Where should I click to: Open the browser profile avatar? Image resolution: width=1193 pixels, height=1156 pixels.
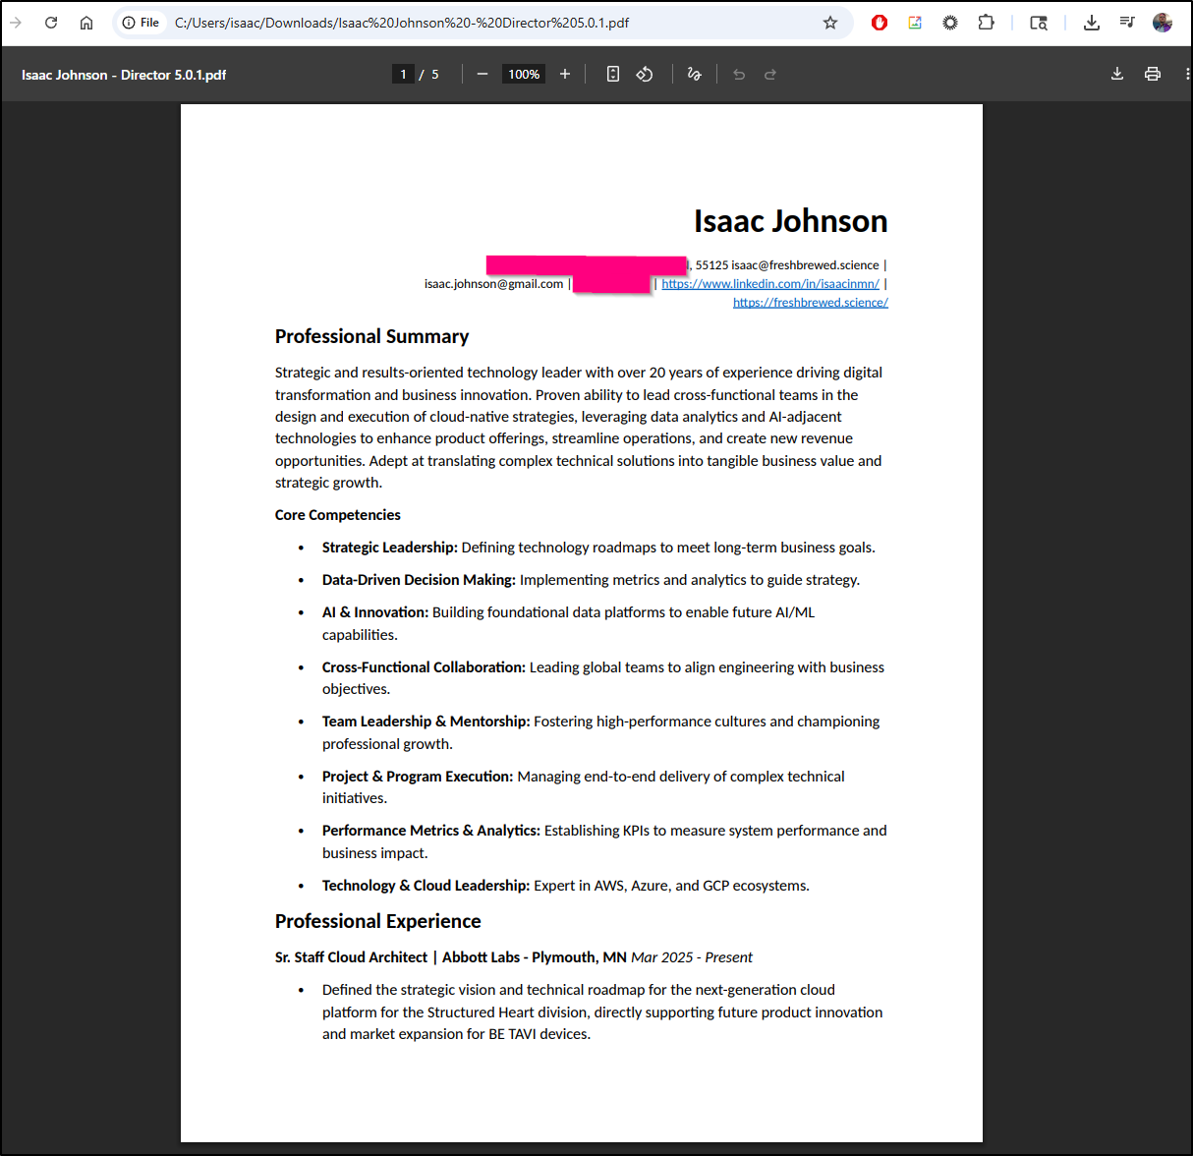click(x=1163, y=23)
